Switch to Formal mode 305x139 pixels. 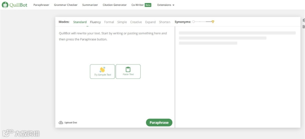(109, 22)
